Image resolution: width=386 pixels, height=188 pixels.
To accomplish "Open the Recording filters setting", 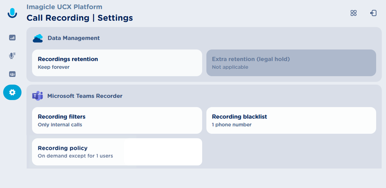I will (x=117, y=120).
